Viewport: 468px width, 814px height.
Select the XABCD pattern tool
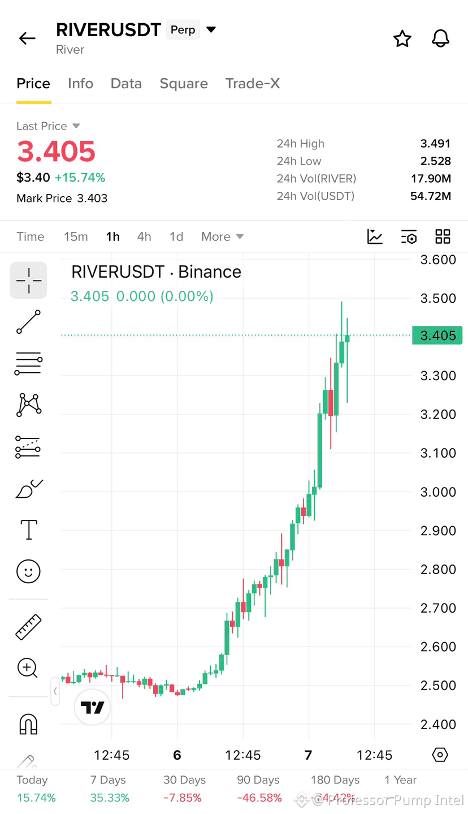pos(28,405)
